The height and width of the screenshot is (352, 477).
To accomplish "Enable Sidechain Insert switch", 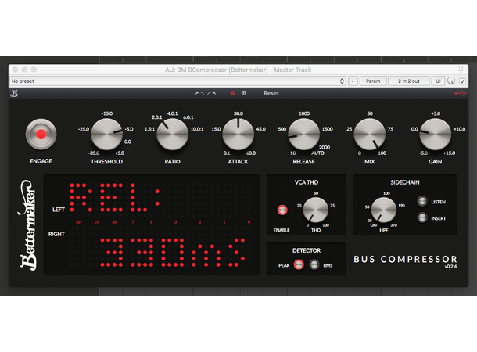I will [422, 217].
